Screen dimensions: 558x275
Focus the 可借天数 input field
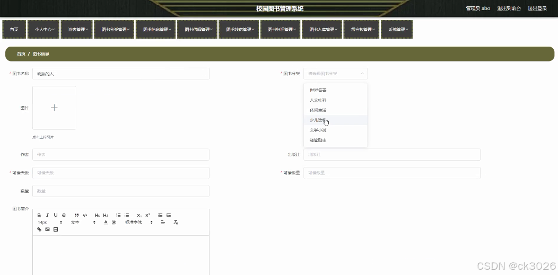pos(120,173)
